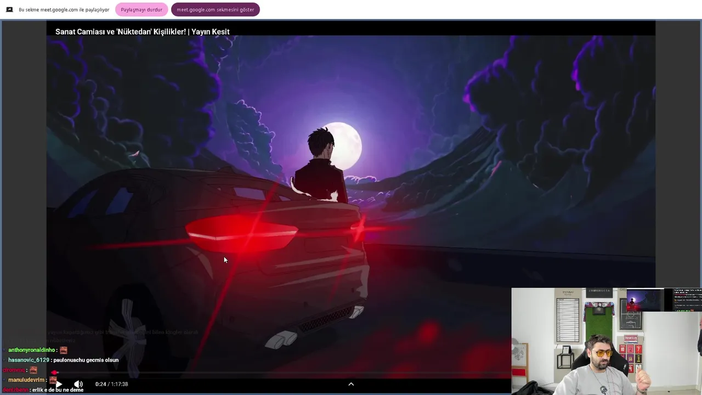This screenshot has height=395, width=702.
Task: Click the play button on the video player
Action: tap(59, 384)
